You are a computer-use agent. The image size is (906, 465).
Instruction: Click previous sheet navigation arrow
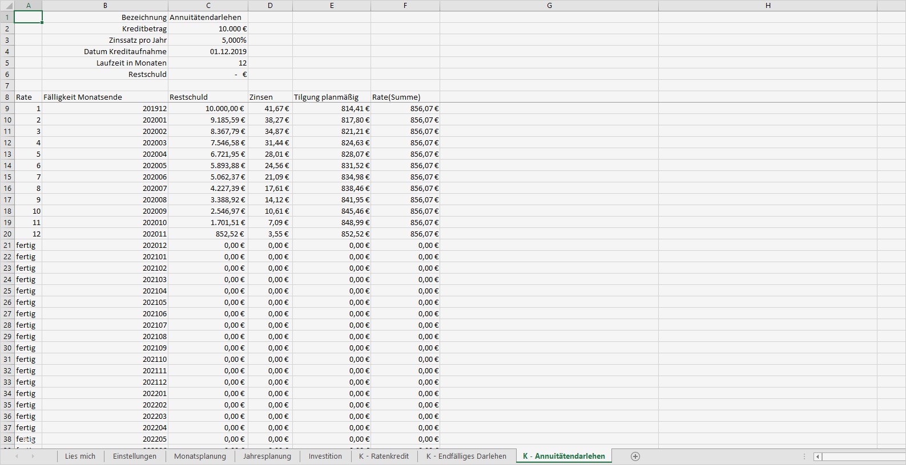17,456
